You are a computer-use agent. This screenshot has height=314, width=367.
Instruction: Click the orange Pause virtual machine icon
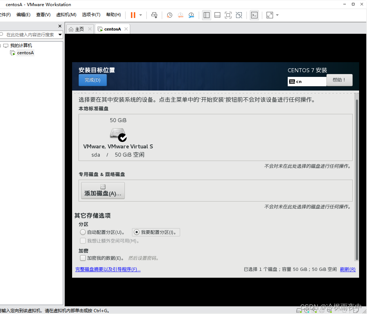pos(133,15)
